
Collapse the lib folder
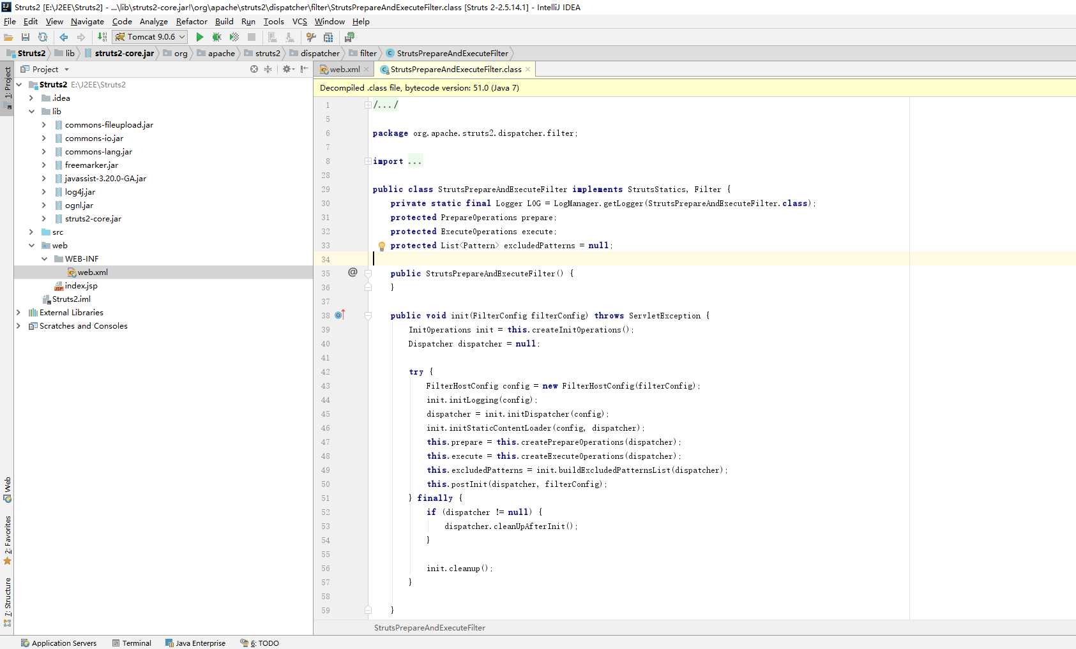31,111
